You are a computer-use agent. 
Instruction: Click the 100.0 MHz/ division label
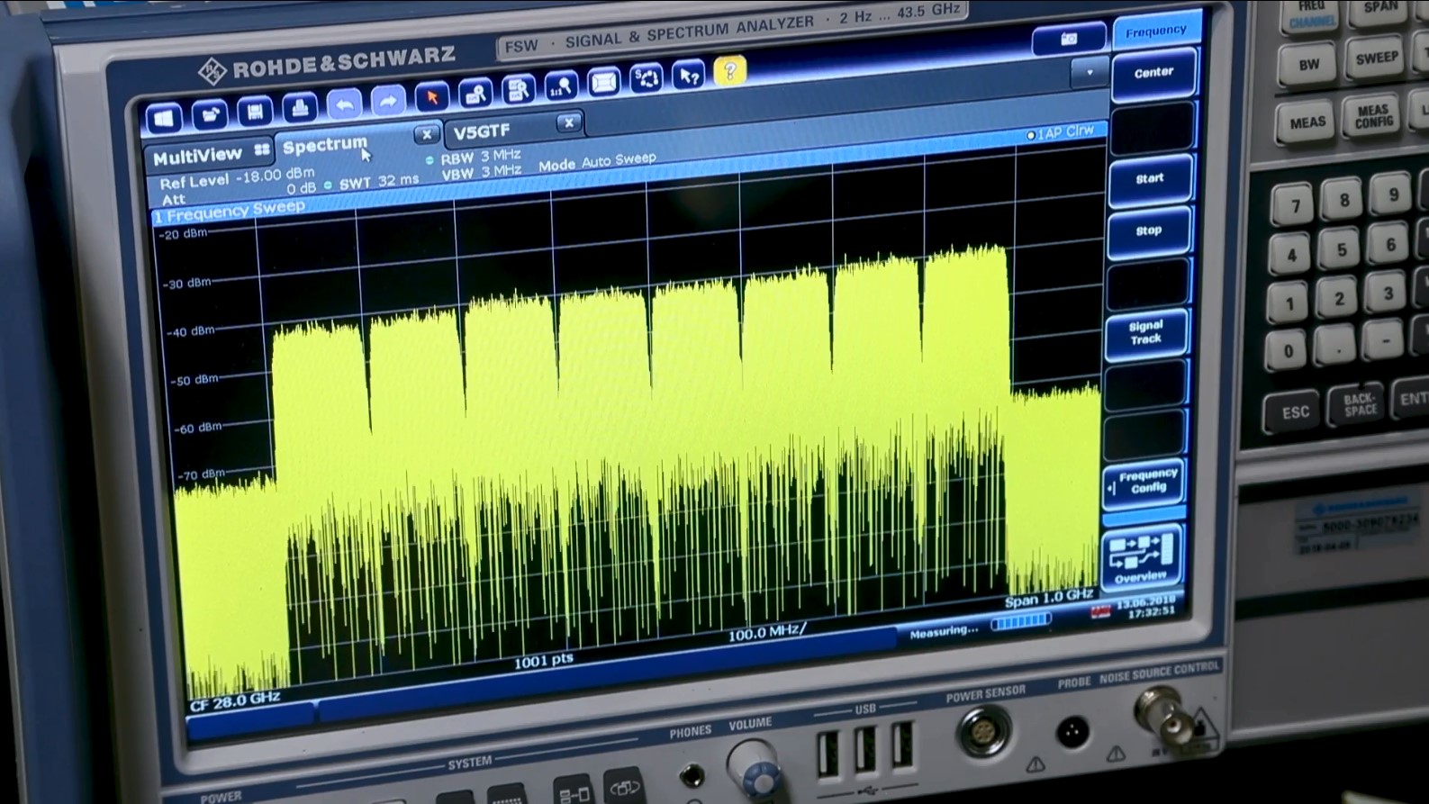(x=767, y=633)
